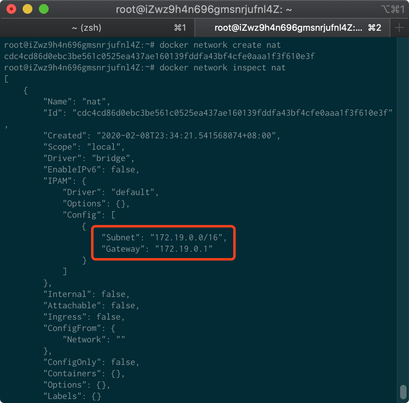This screenshot has height=403, width=409.
Task: Click the "EnableIPv6": false line
Action: tap(91, 170)
